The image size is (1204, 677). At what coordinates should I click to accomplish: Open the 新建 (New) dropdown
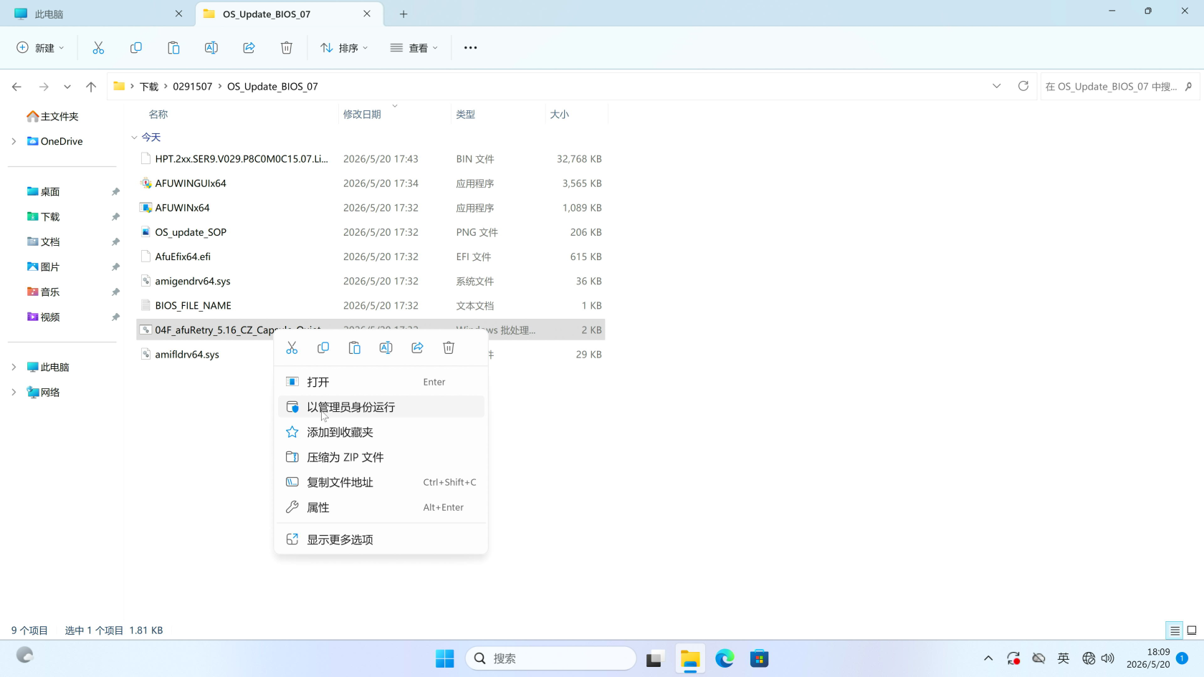40,48
